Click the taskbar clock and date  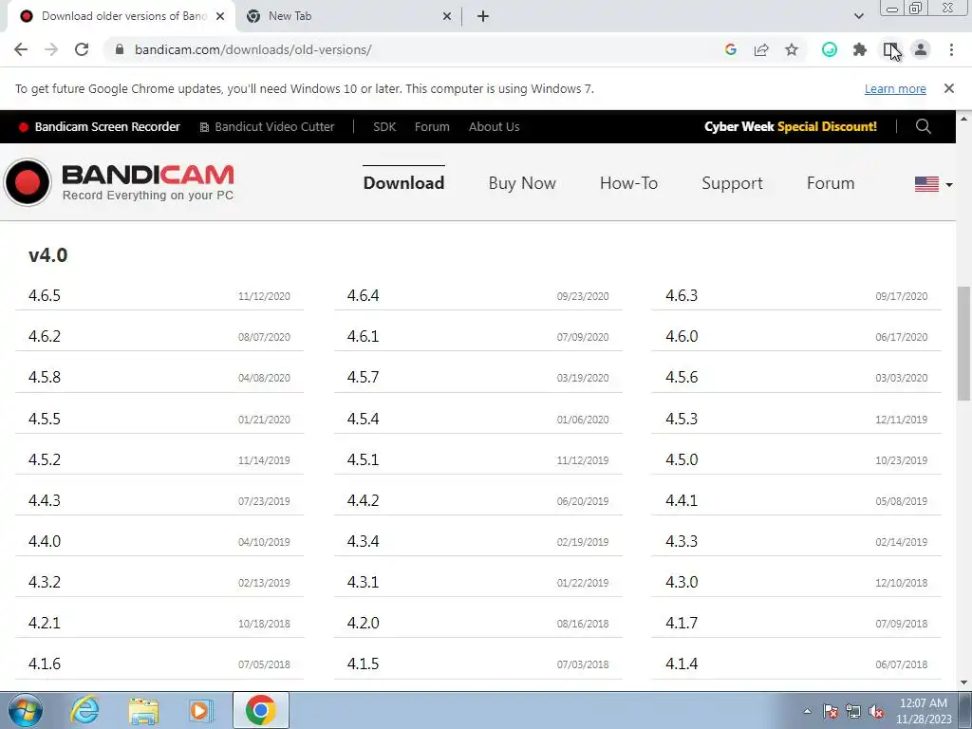click(x=924, y=711)
